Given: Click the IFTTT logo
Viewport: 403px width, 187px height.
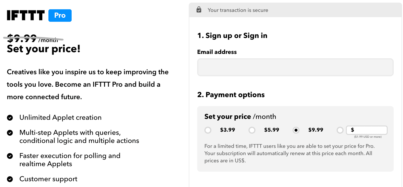Looking at the screenshot, I should click(x=26, y=15).
